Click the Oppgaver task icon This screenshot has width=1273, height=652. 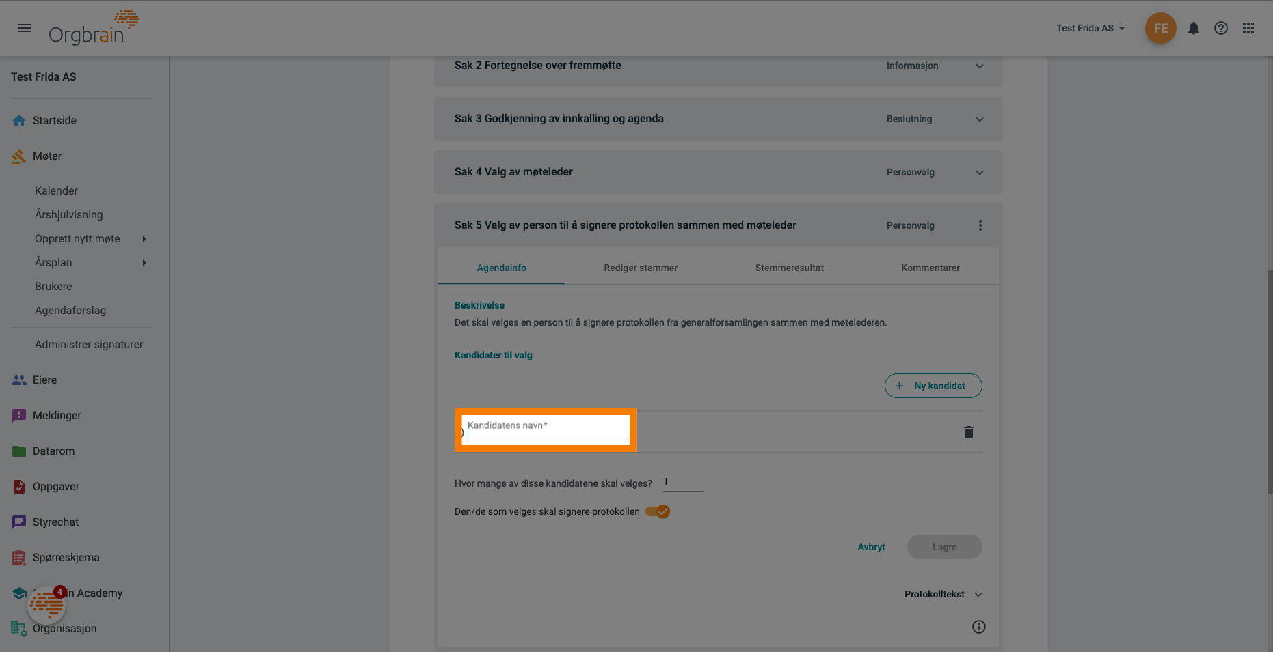[x=19, y=487]
